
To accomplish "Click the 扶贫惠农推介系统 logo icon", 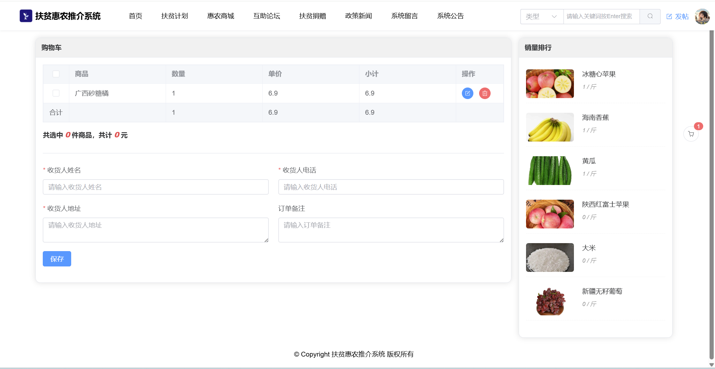I will (x=26, y=16).
